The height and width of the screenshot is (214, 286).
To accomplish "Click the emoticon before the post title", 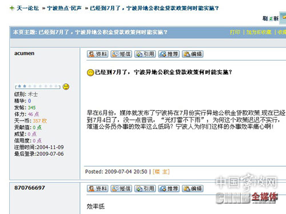I will (90, 72).
